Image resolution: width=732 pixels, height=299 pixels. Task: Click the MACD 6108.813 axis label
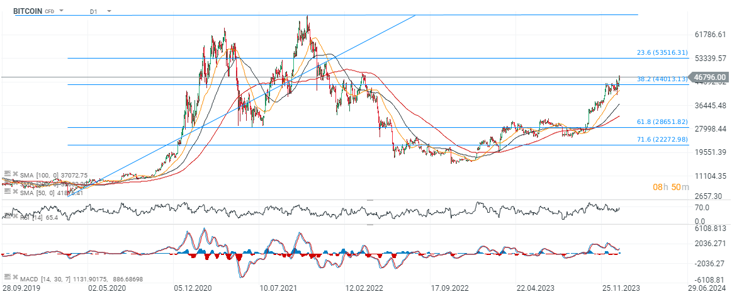tap(710, 229)
